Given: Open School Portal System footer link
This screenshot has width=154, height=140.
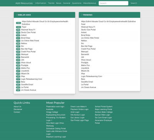Looking at the screenshot, I should pos(104,106).
